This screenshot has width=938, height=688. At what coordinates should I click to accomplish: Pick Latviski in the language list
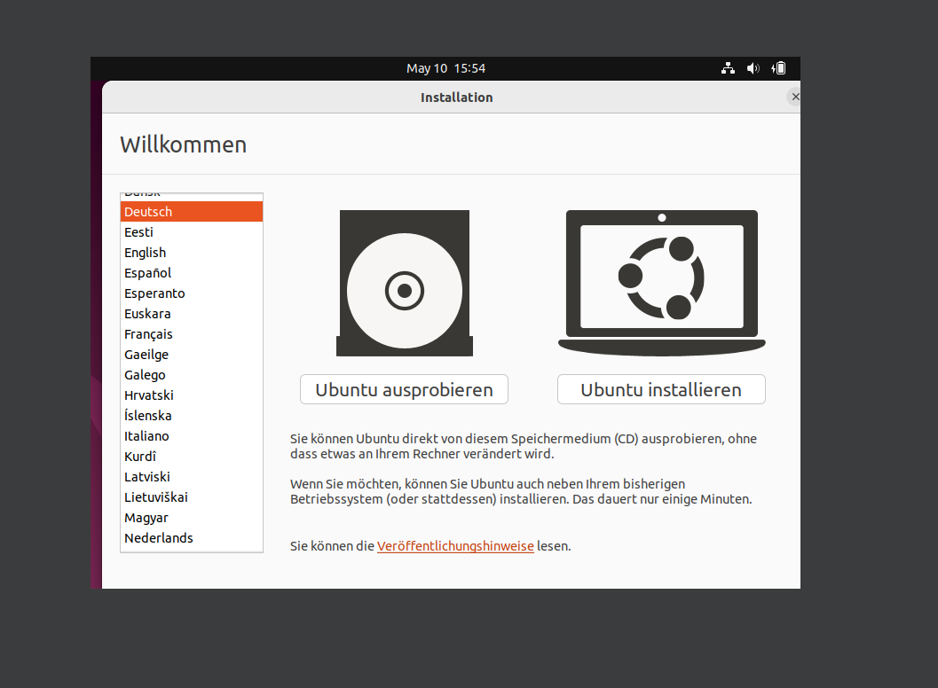192,476
